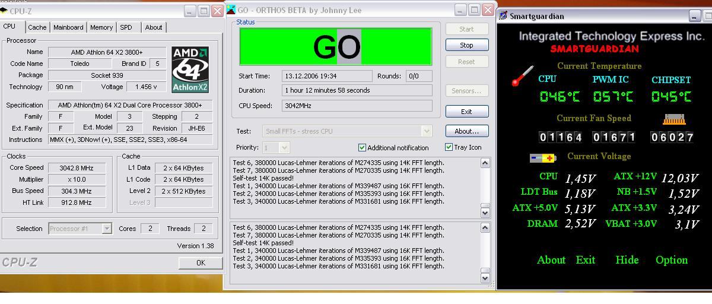Click the battery icon beside Current Voltage
This screenshot has height=304, width=712.
[x=543, y=158]
